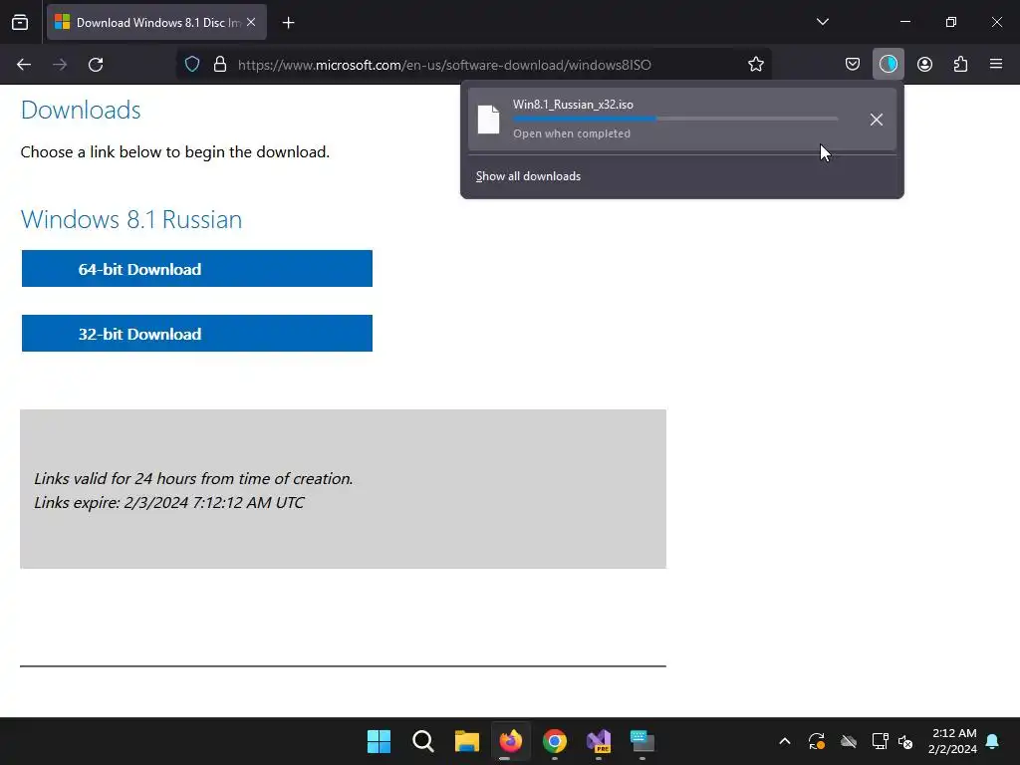Click the Links expire date text
This screenshot has height=765, width=1020.
click(x=168, y=502)
